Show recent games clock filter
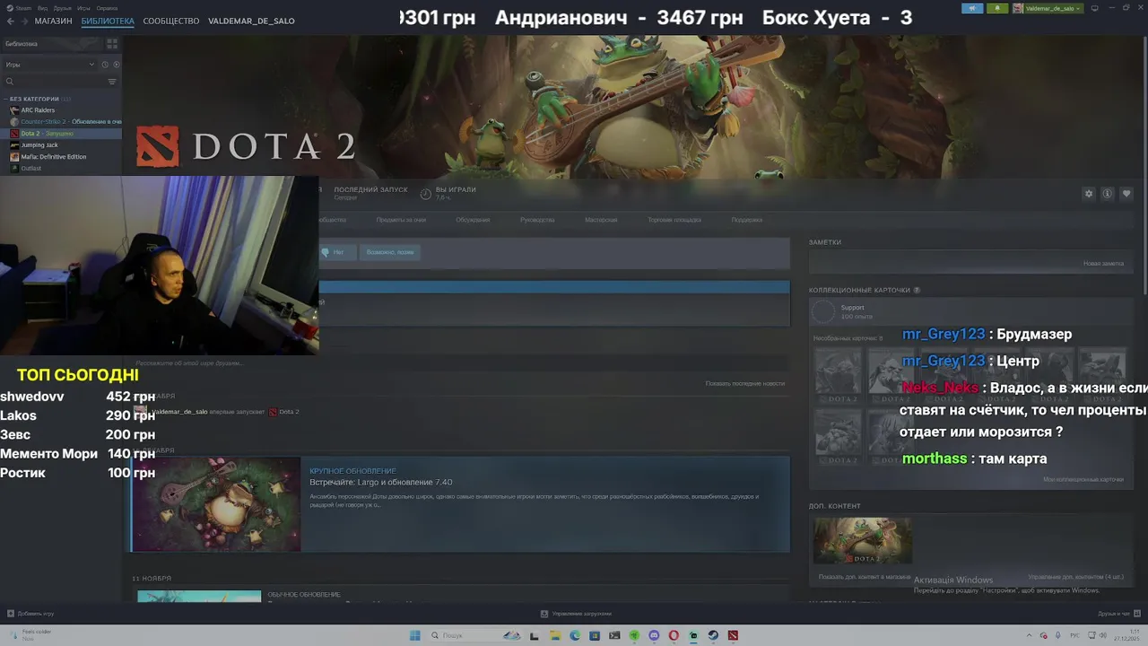The height and width of the screenshot is (646, 1148). pyautogui.click(x=104, y=65)
